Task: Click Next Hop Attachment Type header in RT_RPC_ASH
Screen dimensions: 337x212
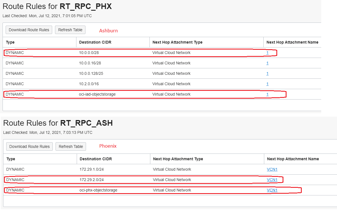Action: tap(178, 159)
